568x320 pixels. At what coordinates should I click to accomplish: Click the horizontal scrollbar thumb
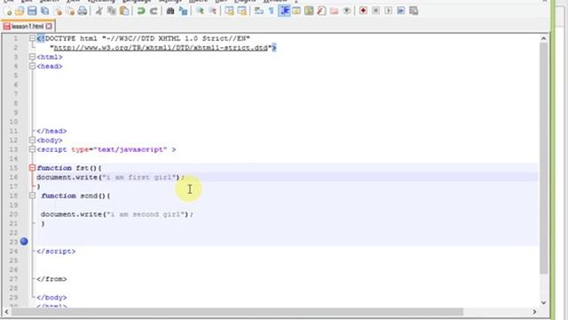click(x=237, y=312)
